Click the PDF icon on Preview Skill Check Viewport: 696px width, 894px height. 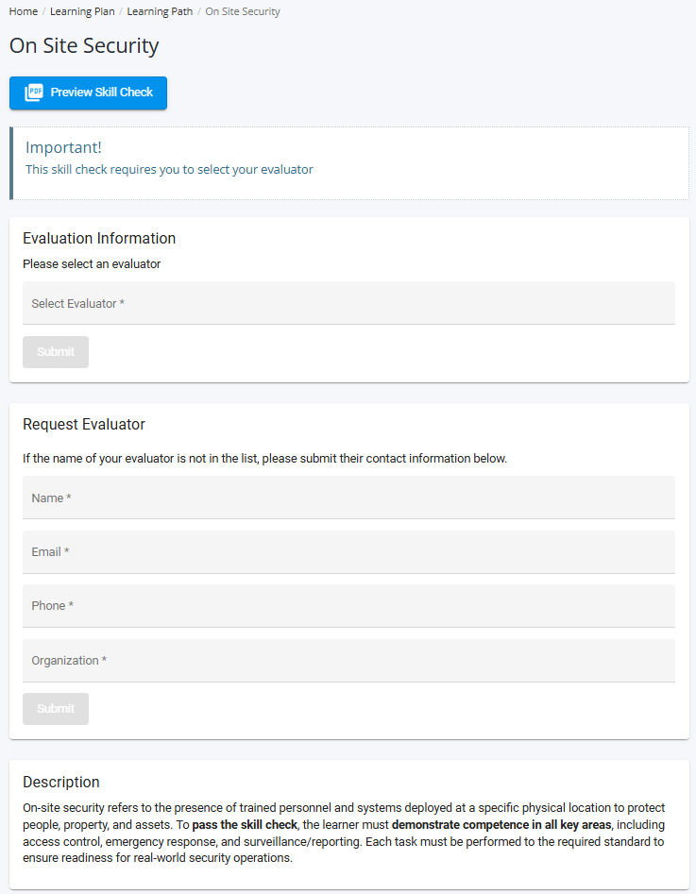pyautogui.click(x=34, y=93)
